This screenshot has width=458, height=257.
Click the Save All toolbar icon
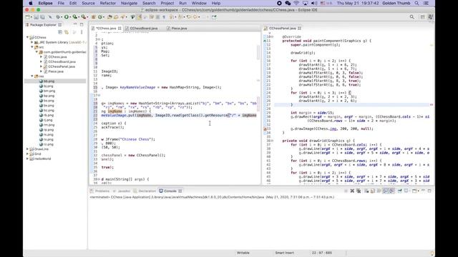(43, 17)
